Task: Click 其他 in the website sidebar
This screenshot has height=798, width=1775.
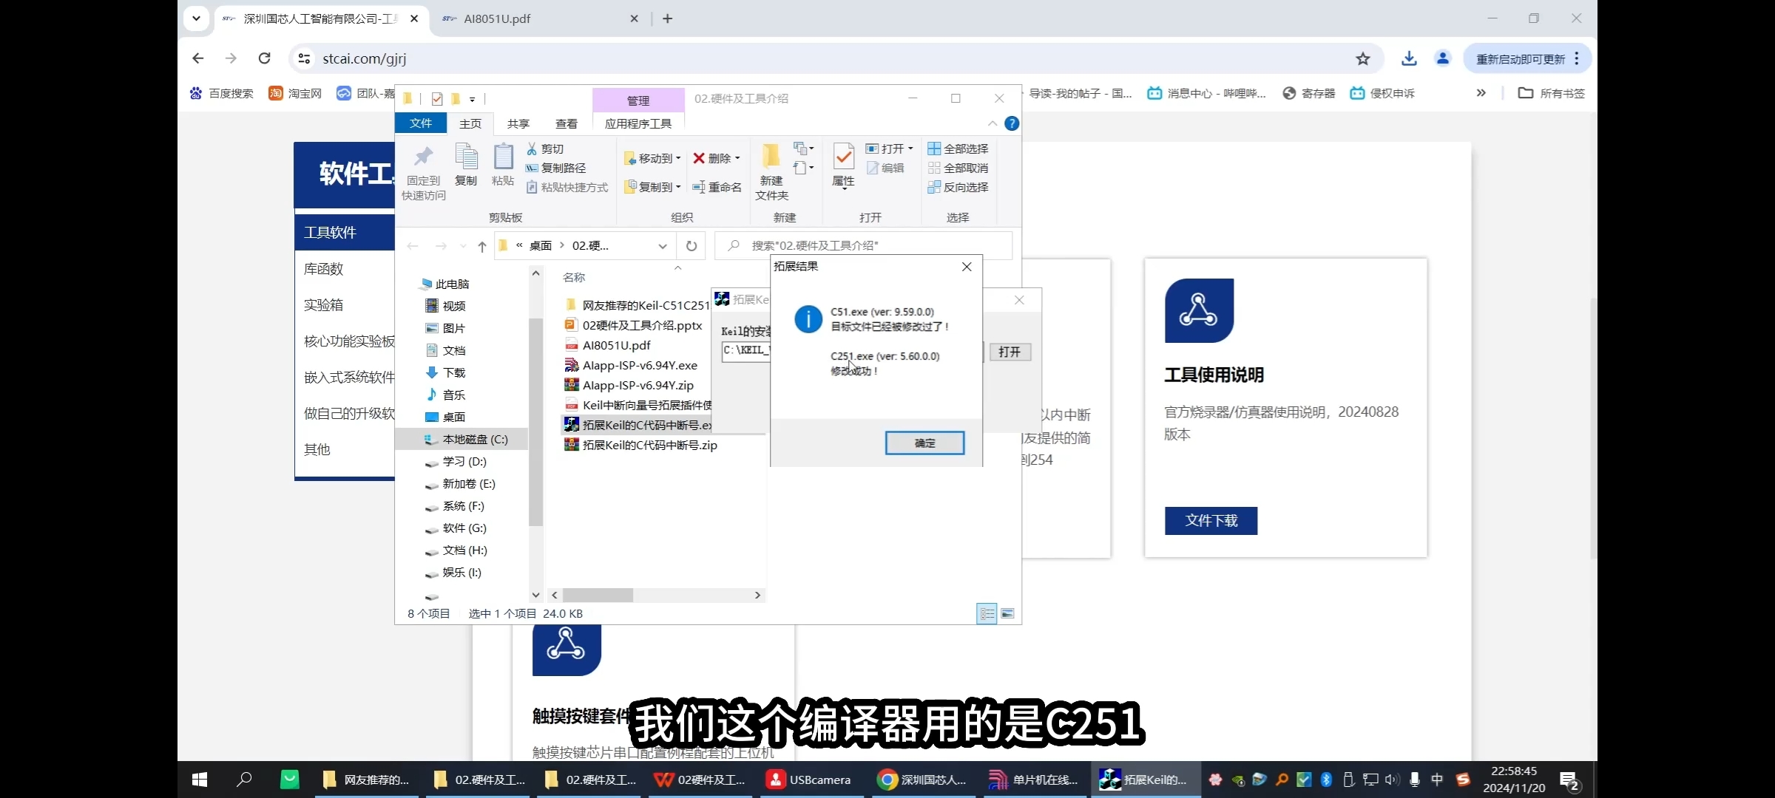Action: tap(317, 449)
